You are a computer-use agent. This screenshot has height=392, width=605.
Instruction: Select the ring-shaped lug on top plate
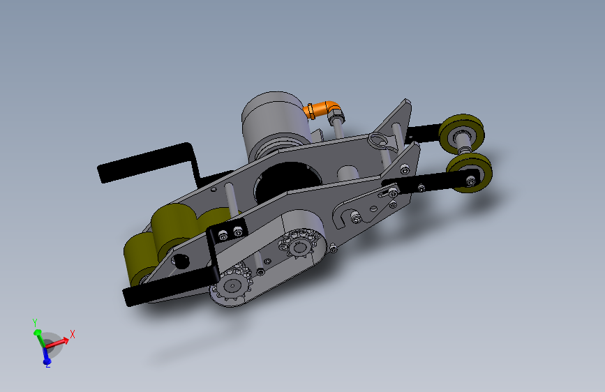380,140
